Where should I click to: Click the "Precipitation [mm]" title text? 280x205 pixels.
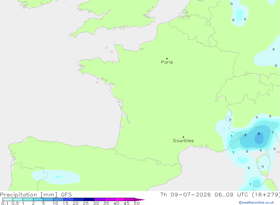coord(29,195)
